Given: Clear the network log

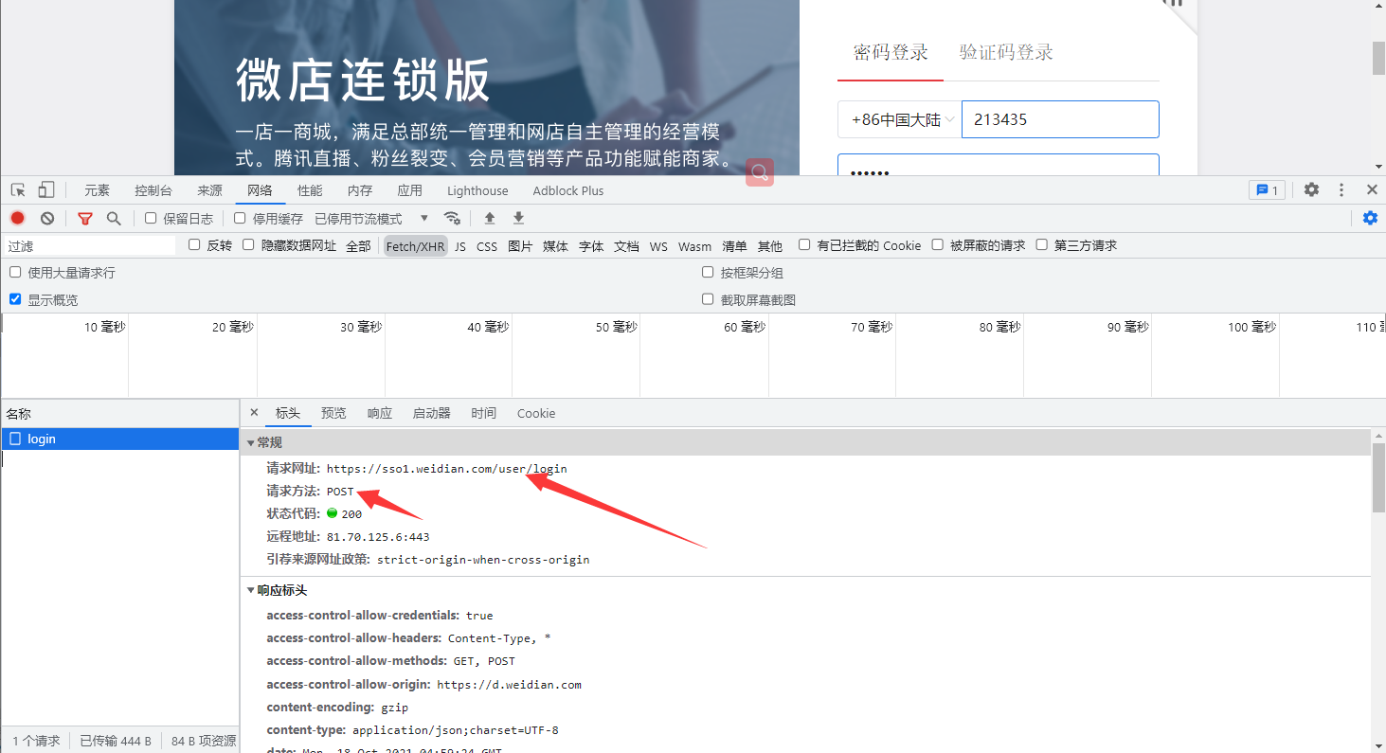Looking at the screenshot, I should (x=47, y=218).
